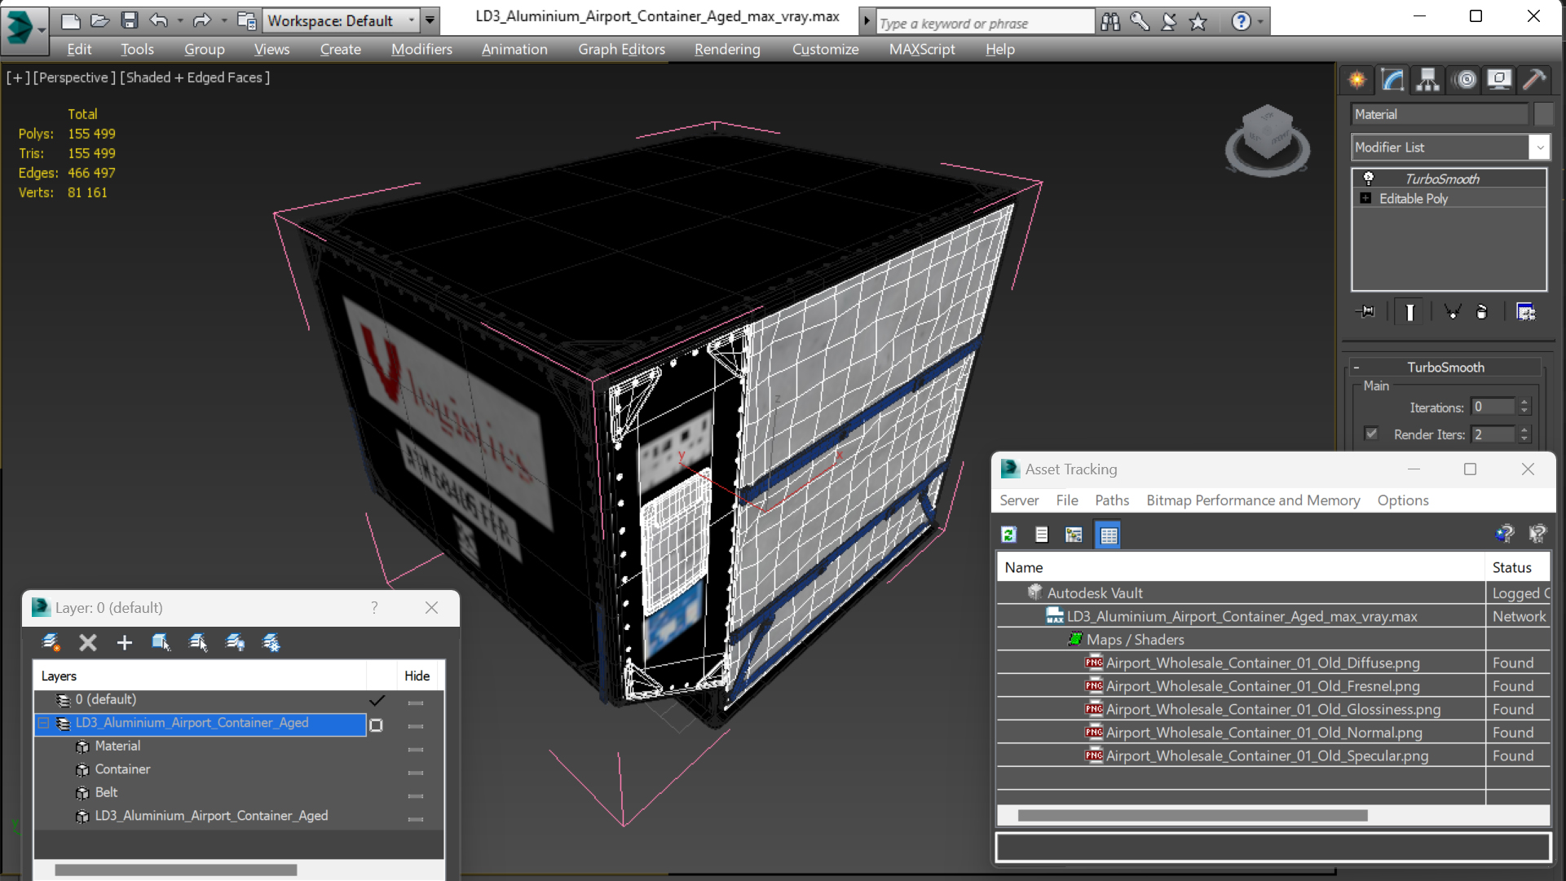Expand the Editable Poly sub-objects

click(1365, 198)
